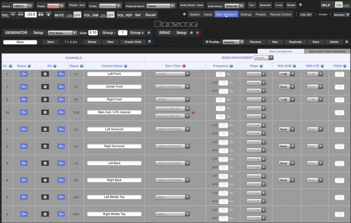
Task: Open Delay, level, limiter and phase tab
Action: click(x=327, y=51)
